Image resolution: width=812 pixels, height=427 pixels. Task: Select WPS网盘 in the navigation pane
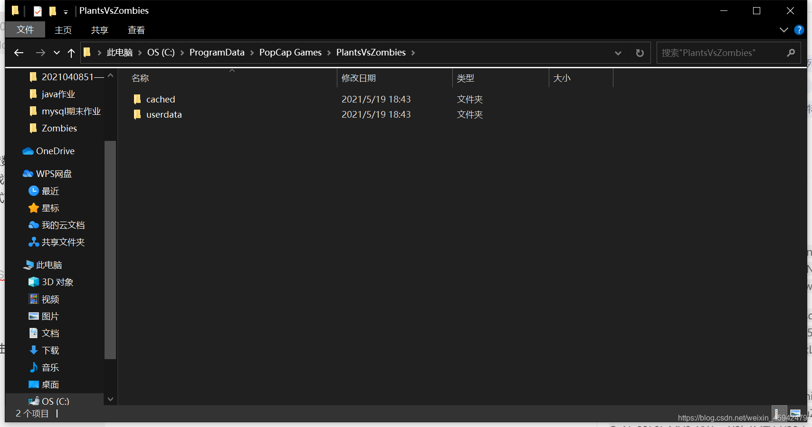coord(48,174)
